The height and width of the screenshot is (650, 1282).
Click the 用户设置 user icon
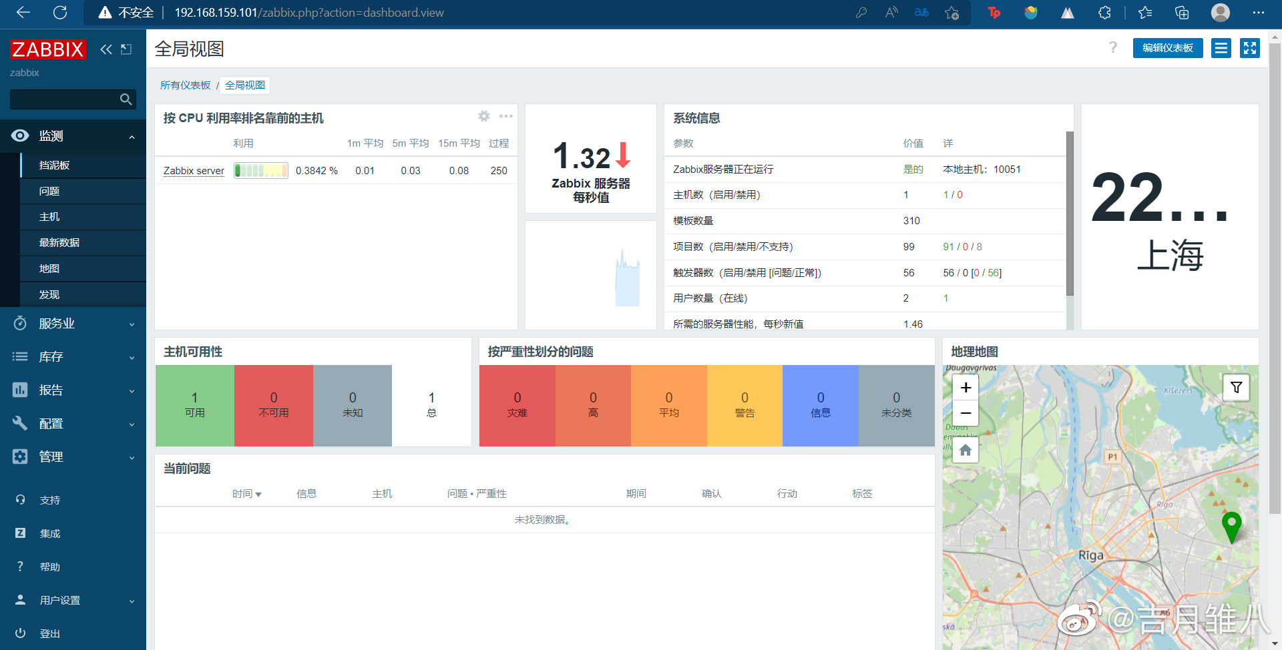point(20,600)
